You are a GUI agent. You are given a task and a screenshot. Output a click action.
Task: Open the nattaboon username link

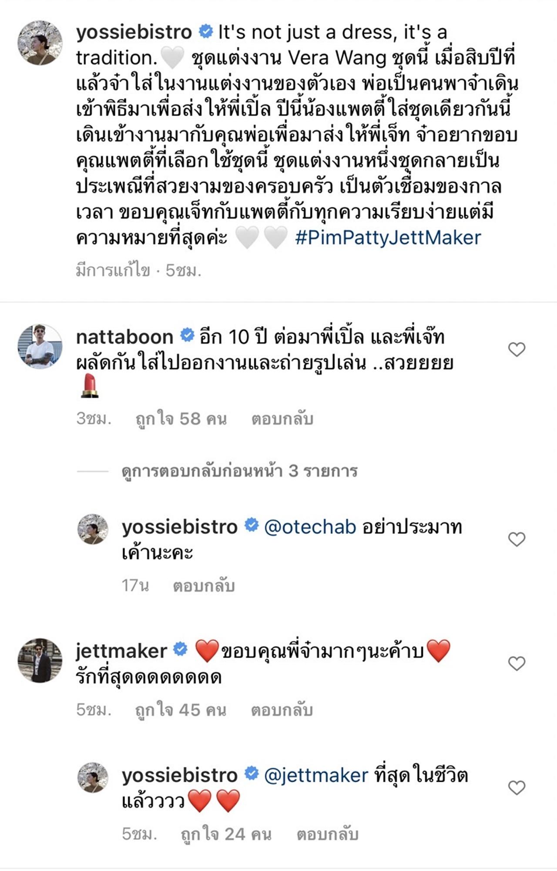point(124,337)
